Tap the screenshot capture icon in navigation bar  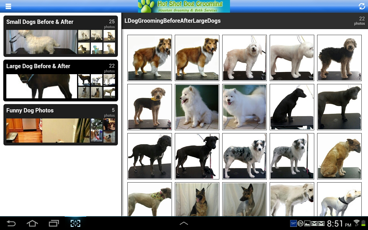(75, 223)
